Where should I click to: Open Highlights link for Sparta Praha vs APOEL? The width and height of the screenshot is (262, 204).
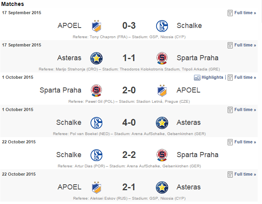coord(212,78)
